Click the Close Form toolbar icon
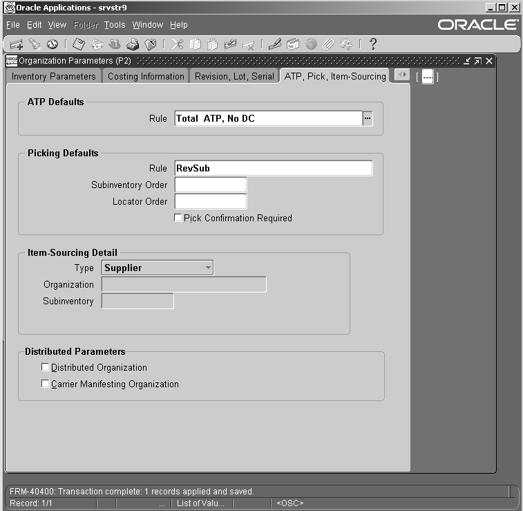This screenshot has width=523, height=511. tap(151, 44)
